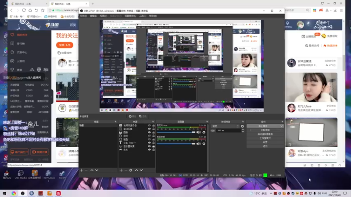Mute the microphone/Aux speaker icon
This screenshot has width=351, height=197.
click(x=198, y=132)
